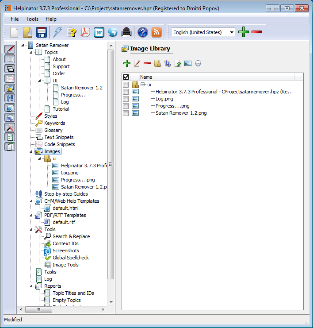Collapse the UI topic node
The height and width of the screenshot is (328, 313).
click(39, 81)
